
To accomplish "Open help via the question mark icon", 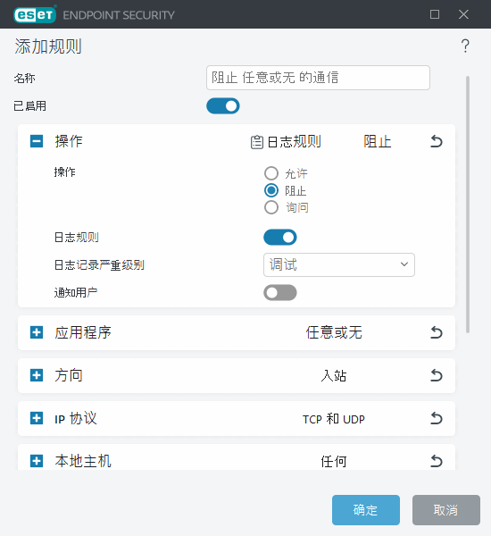I will (465, 46).
